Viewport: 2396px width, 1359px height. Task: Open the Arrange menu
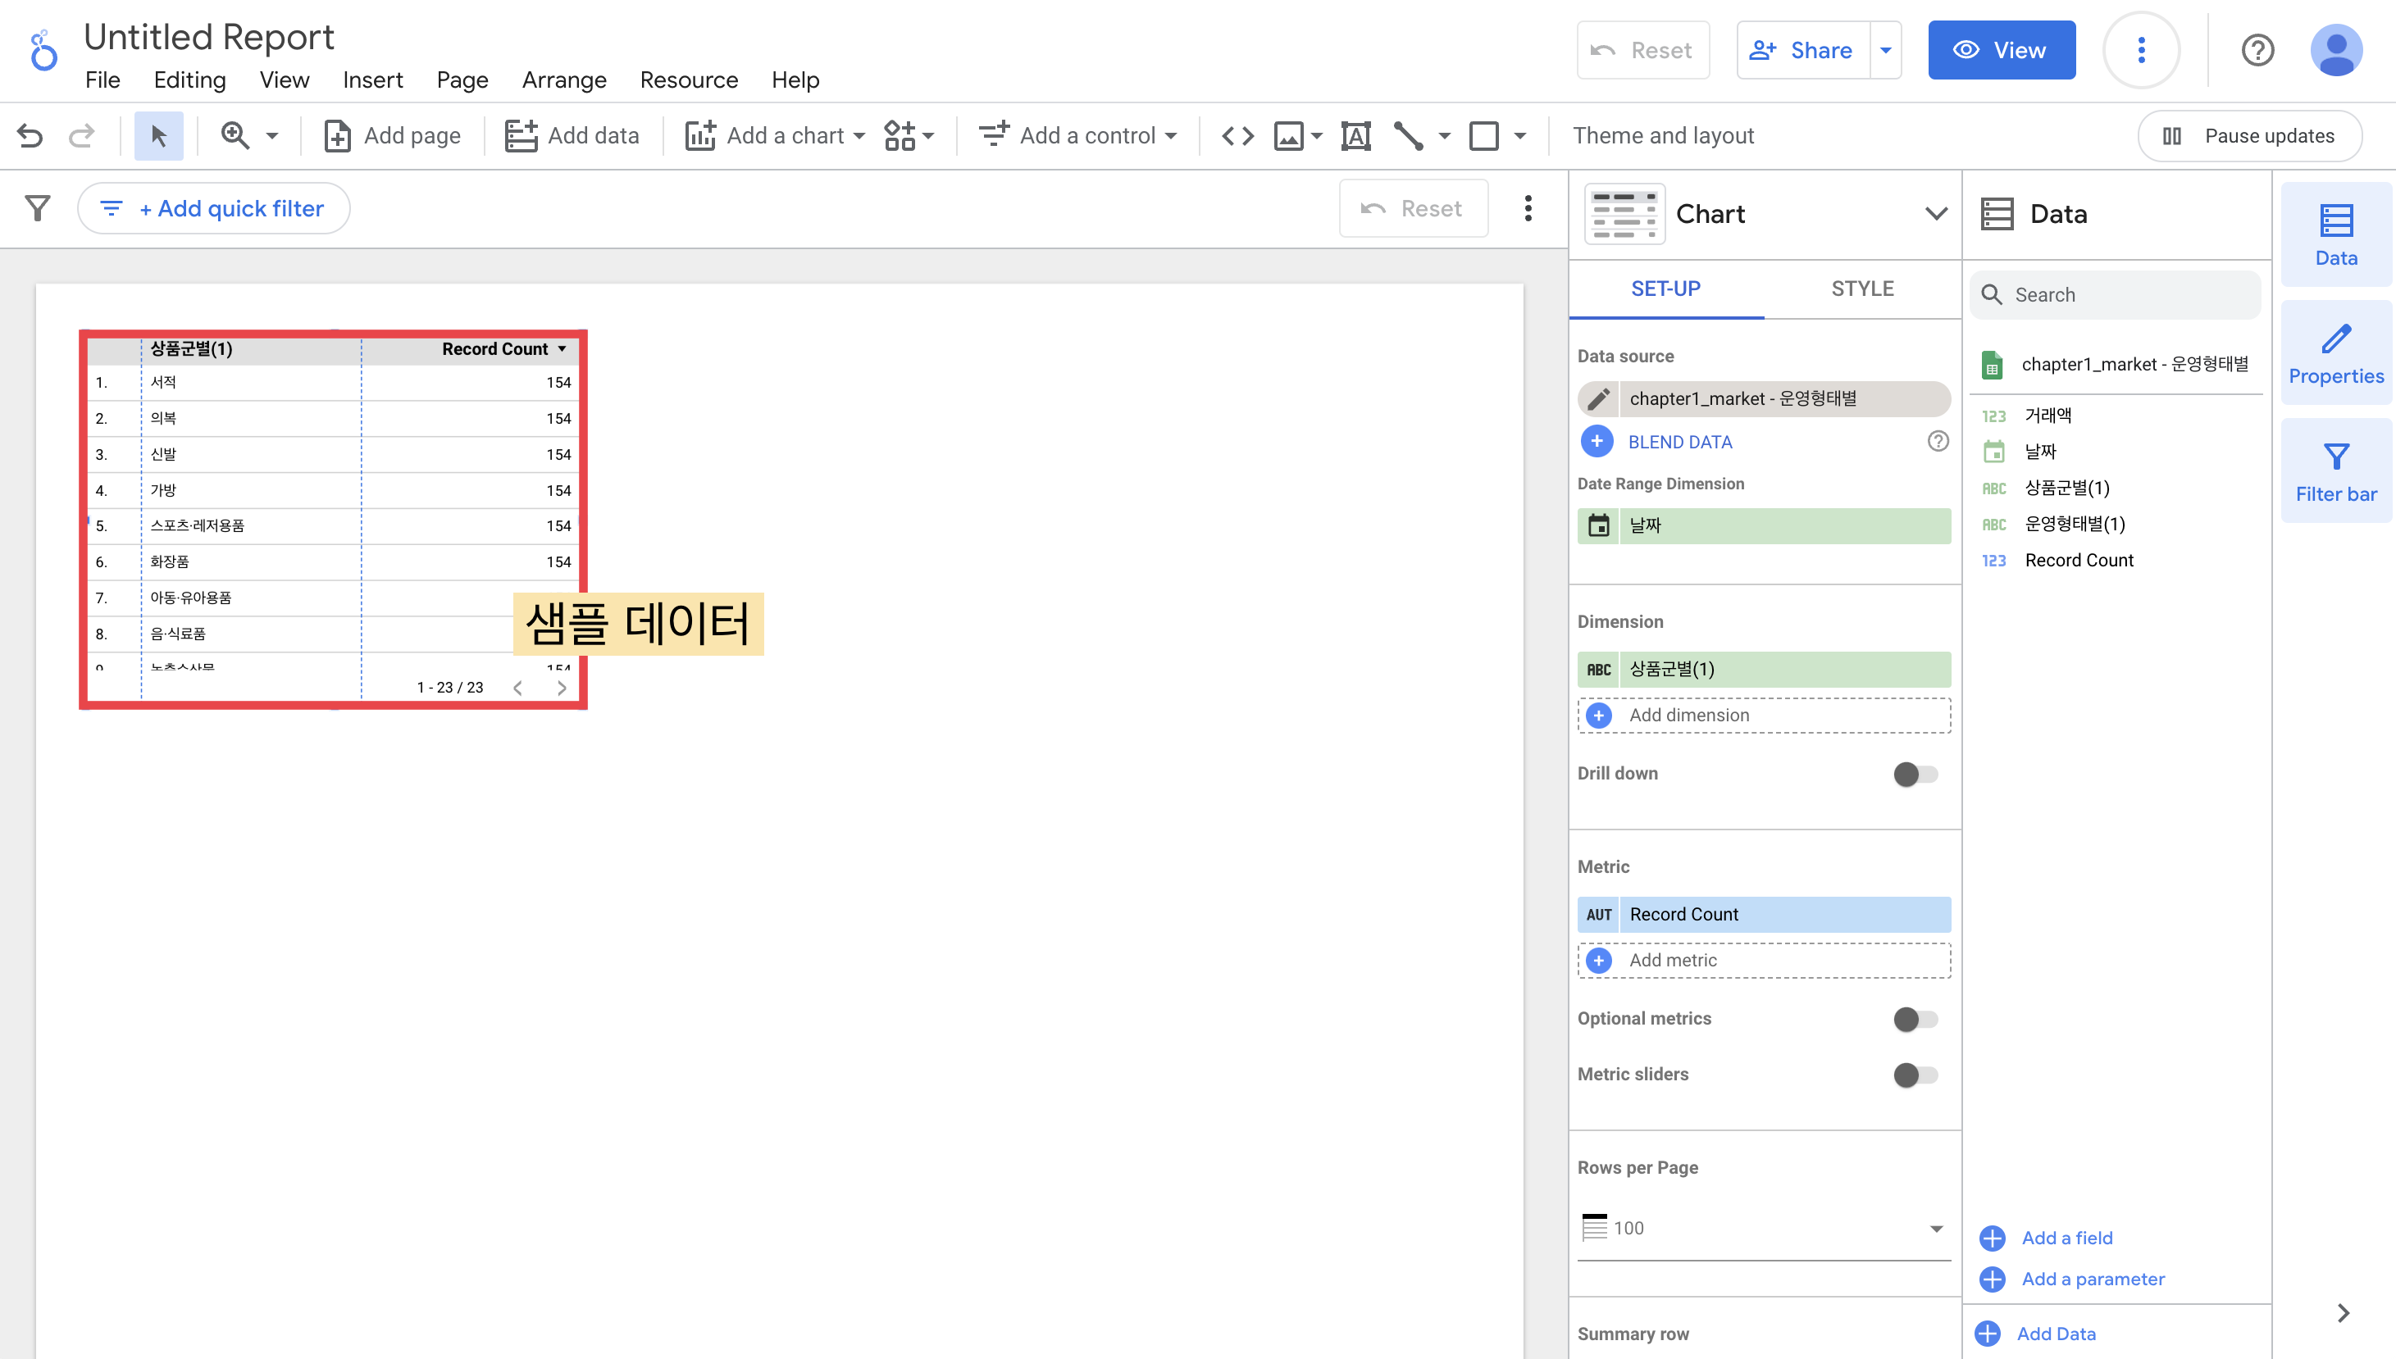point(564,80)
